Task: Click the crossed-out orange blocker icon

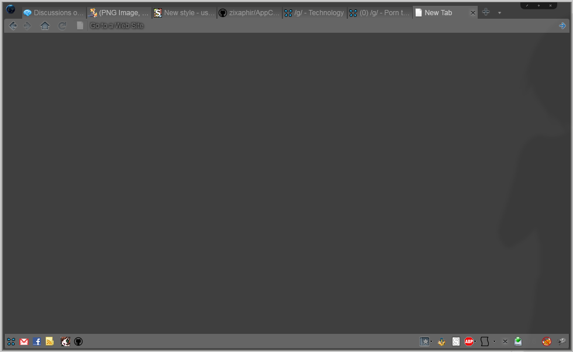Action: (x=547, y=341)
